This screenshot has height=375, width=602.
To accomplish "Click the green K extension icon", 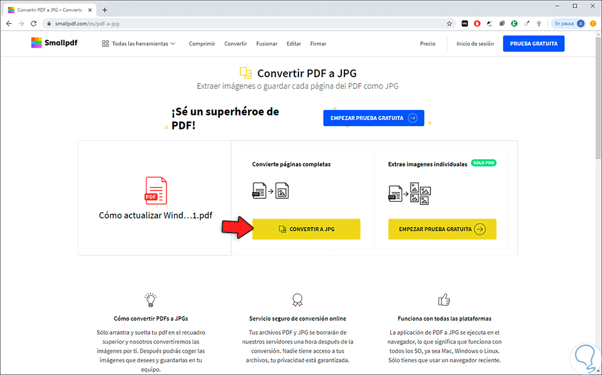I will coord(514,23).
